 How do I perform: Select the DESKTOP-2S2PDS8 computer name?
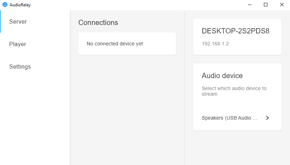235,31
